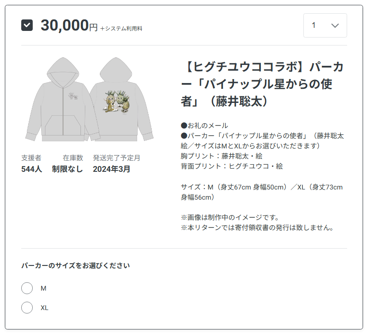Open the quantity dropdown
The width and height of the screenshot is (371, 333).
point(325,26)
